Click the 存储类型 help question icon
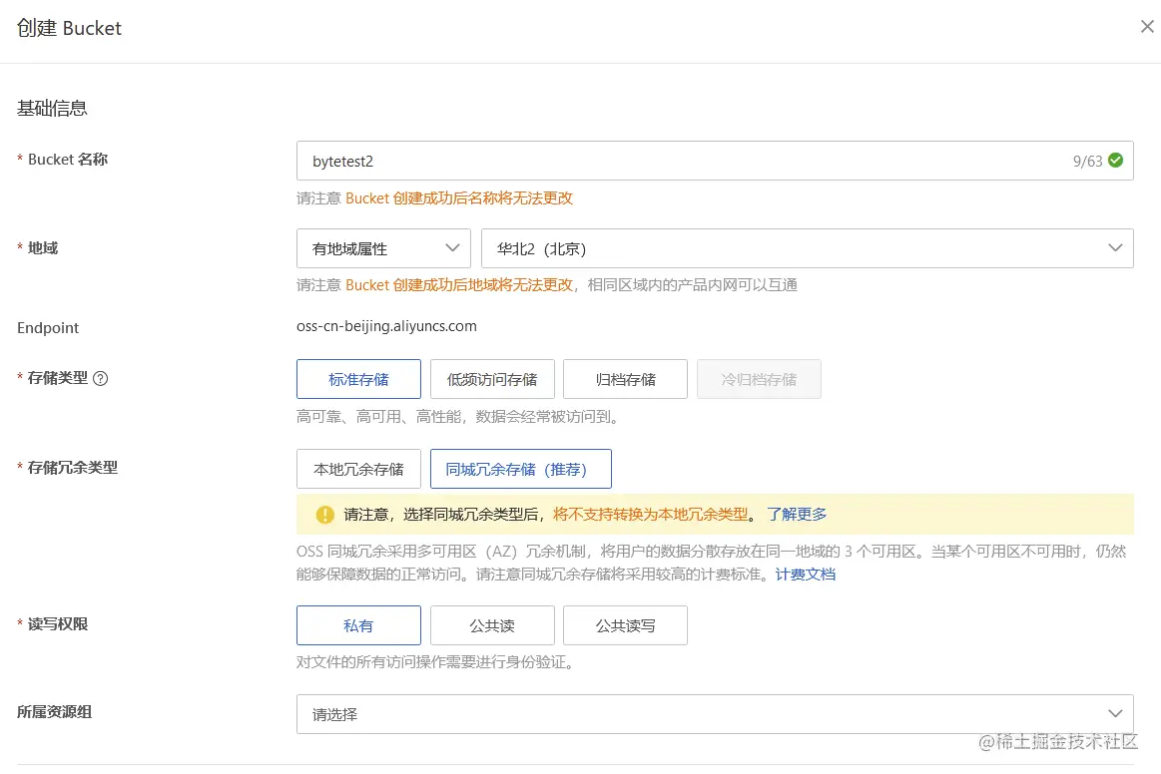The image size is (1161, 774). [101, 378]
